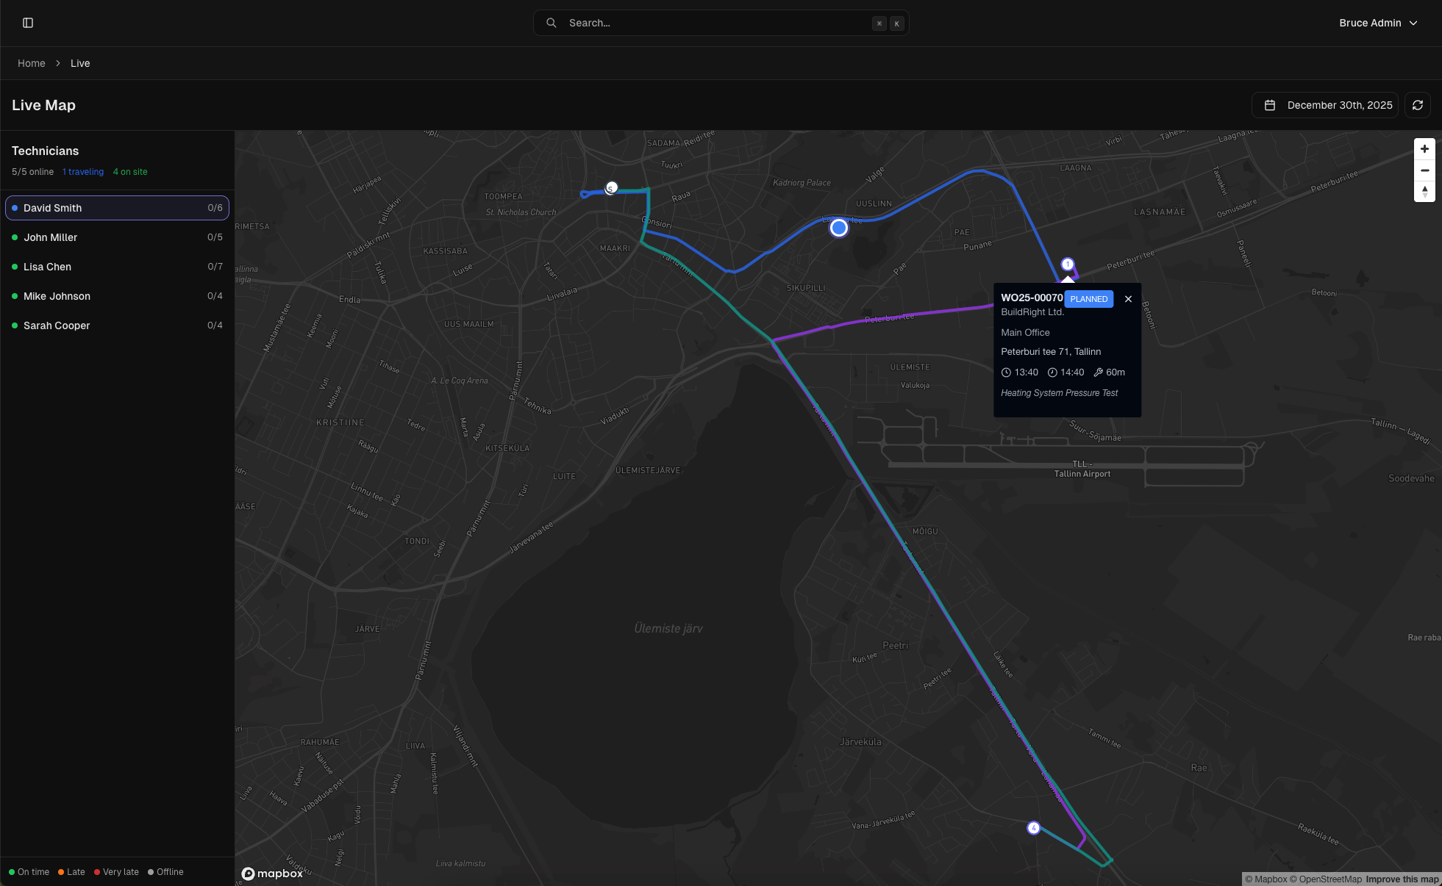The height and width of the screenshot is (886, 1442).
Task: Click the Improve this map link
Action: [x=1400, y=879]
